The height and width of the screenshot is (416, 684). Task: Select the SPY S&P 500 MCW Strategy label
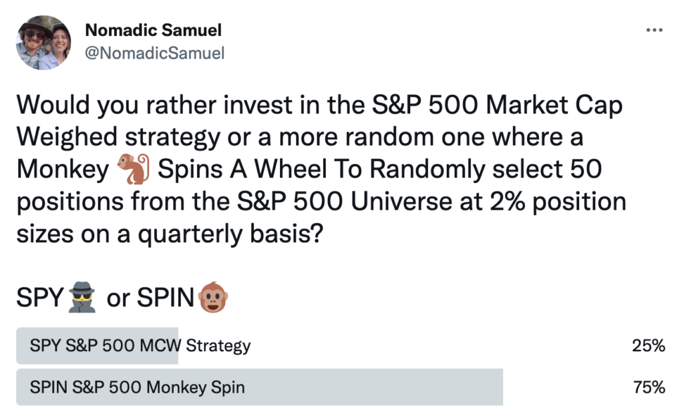[x=139, y=346]
